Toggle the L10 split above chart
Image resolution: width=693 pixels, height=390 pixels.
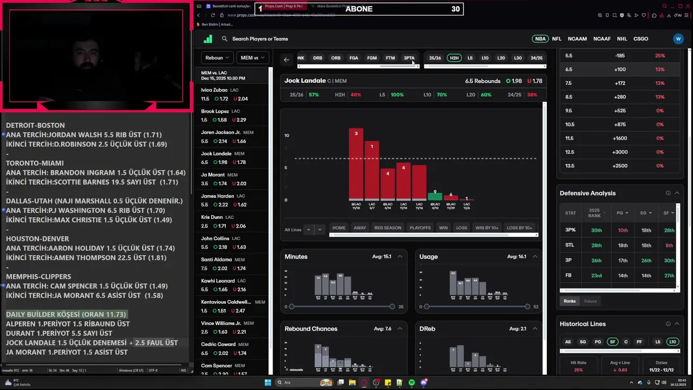(x=485, y=58)
